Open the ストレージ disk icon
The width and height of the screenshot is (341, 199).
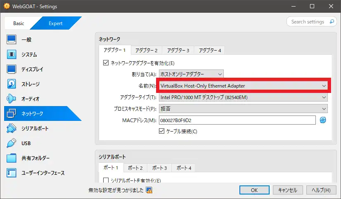pyautogui.click(x=11, y=84)
